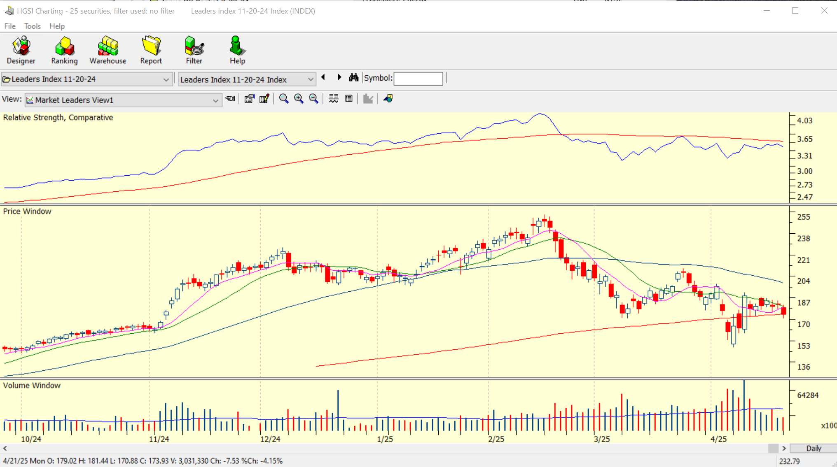Open the Ranking tool
The width and height of the screenshot is (837, 467).
[64, 50]
